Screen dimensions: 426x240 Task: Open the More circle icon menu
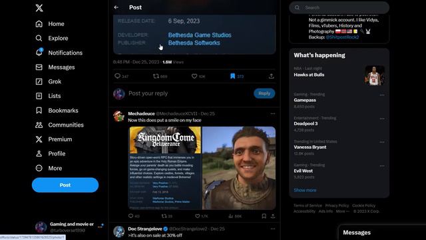pos(39,168)
